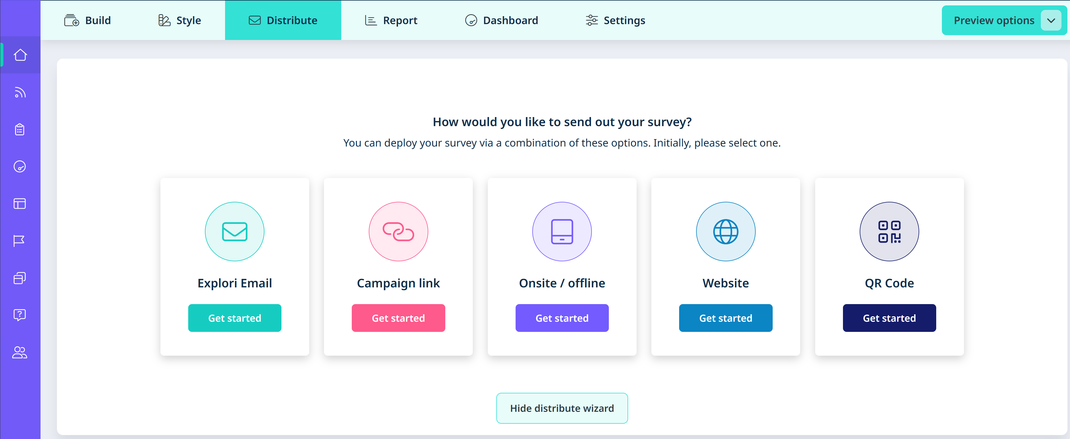Image resolution: width=1070 pixels, height=439 pixels.
Task: Click Get started under Website
Action: tap(725, 318)
